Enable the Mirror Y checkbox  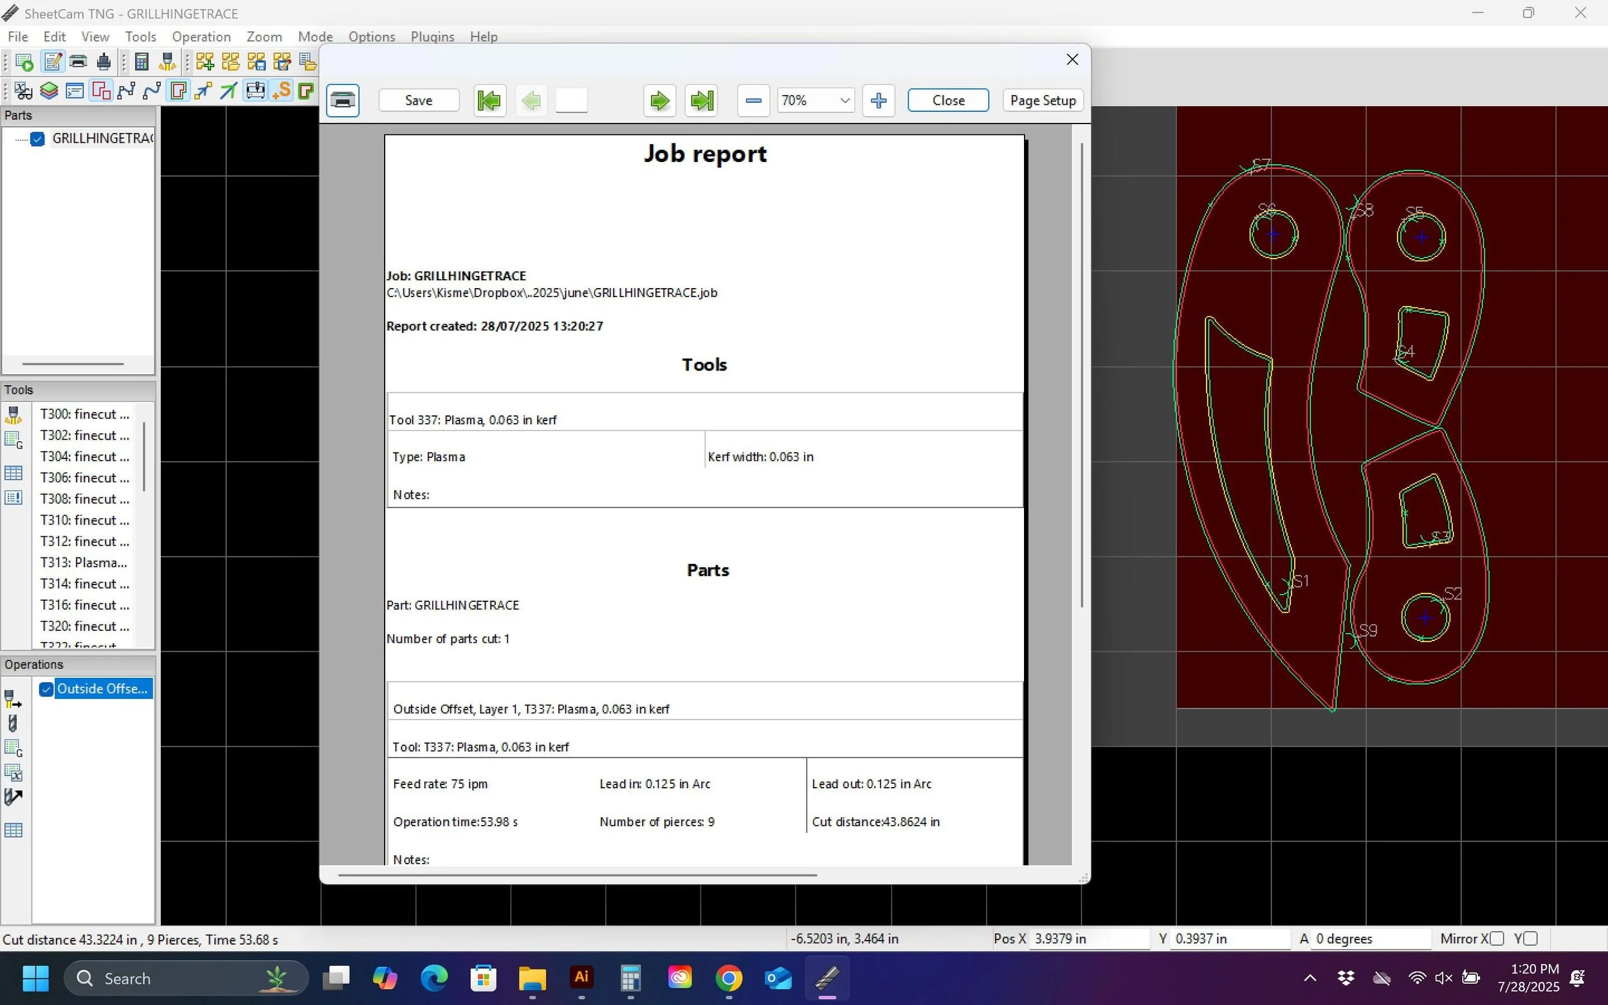click(1530, 939)
